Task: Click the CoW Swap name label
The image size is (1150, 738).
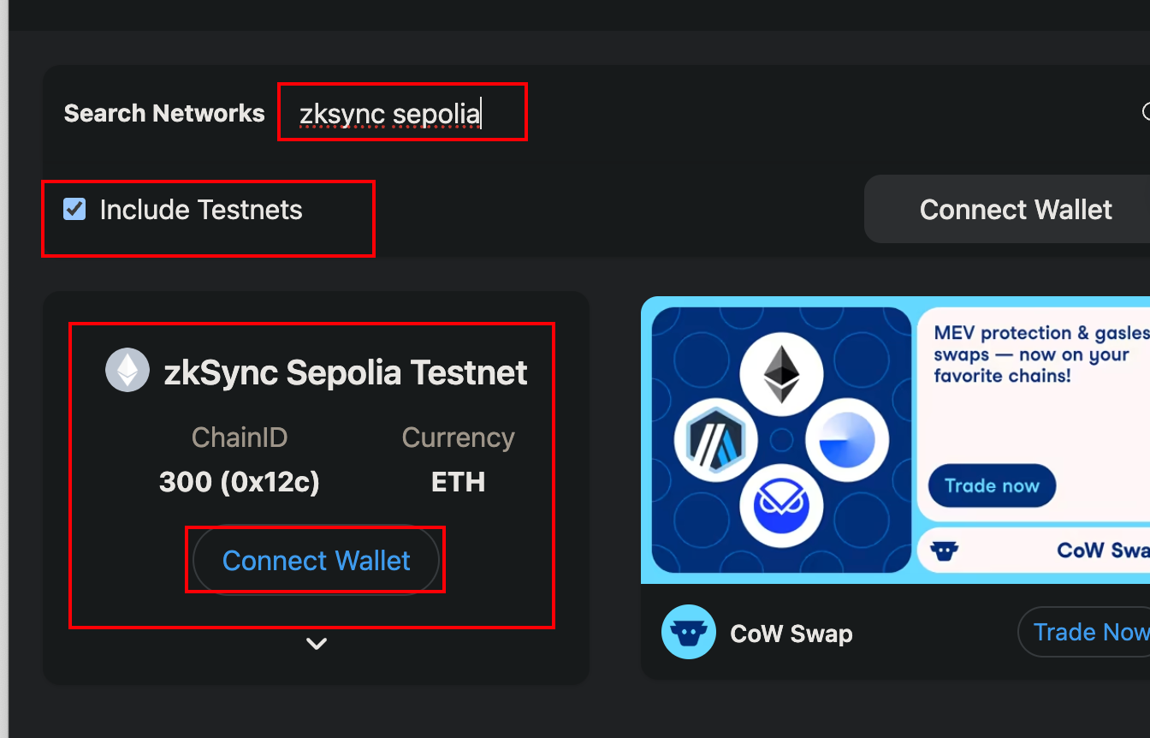Action: click(791, 634)
